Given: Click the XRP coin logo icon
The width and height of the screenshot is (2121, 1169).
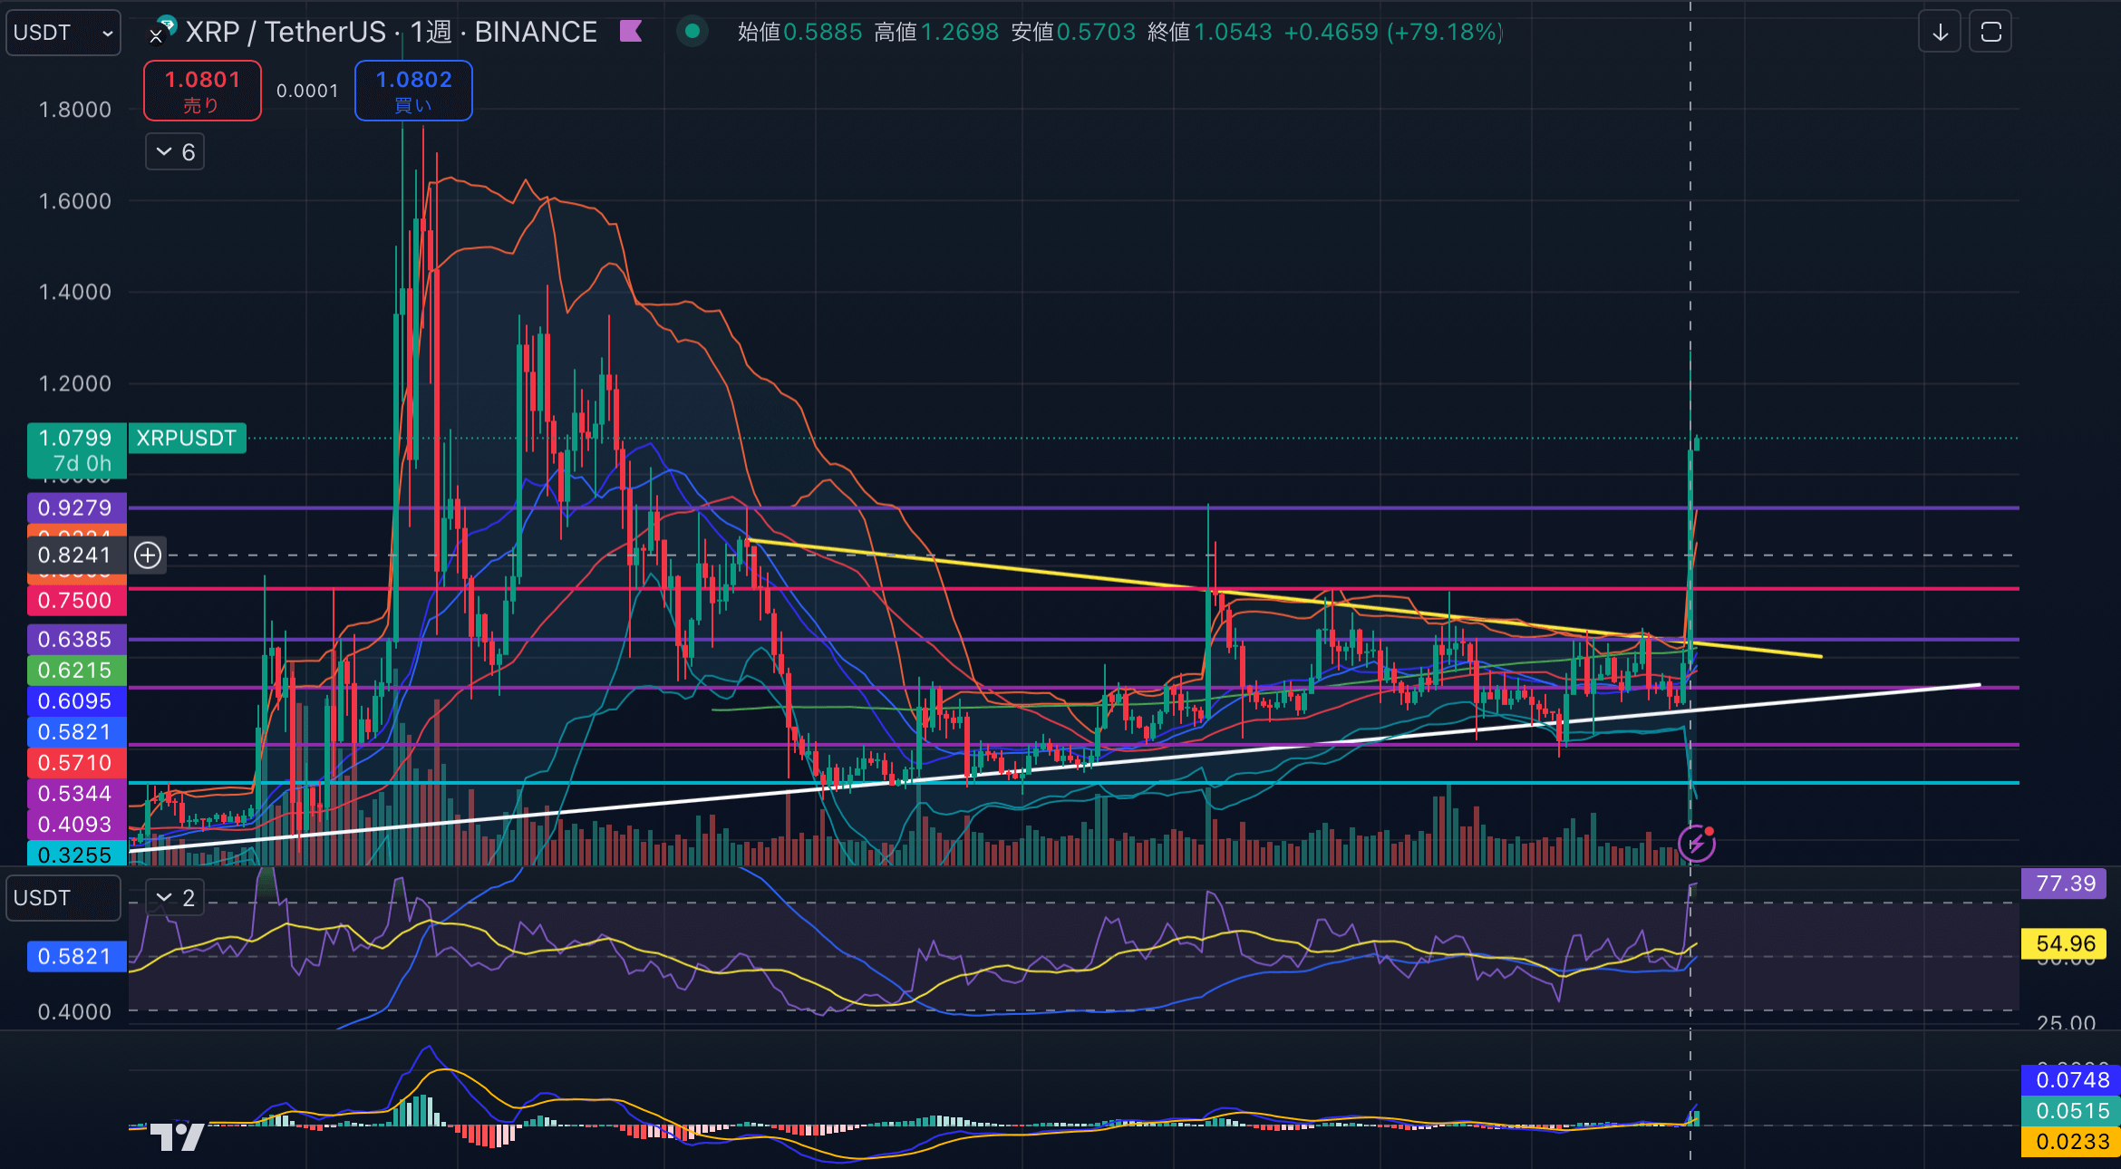Looking at the screenshot, I should (162, 30).
